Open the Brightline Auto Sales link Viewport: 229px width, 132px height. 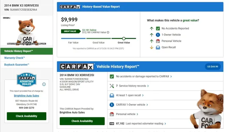click(x=26, y=96)
